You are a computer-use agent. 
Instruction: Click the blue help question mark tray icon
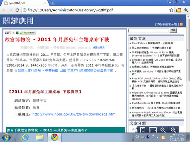pyautogui.click(x=148, y=137)
